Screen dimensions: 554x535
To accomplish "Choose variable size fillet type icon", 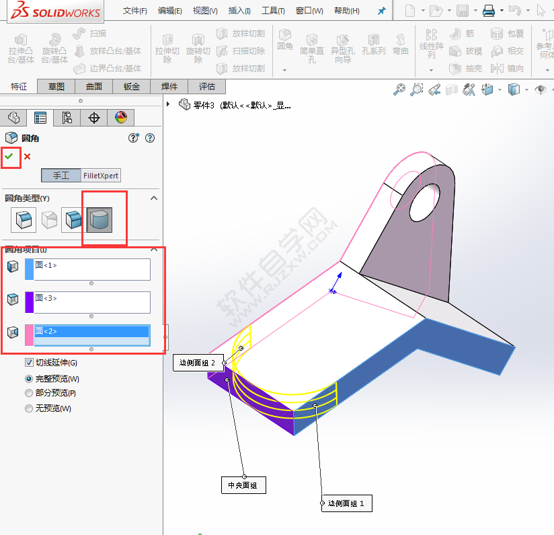I will point(49,219).
